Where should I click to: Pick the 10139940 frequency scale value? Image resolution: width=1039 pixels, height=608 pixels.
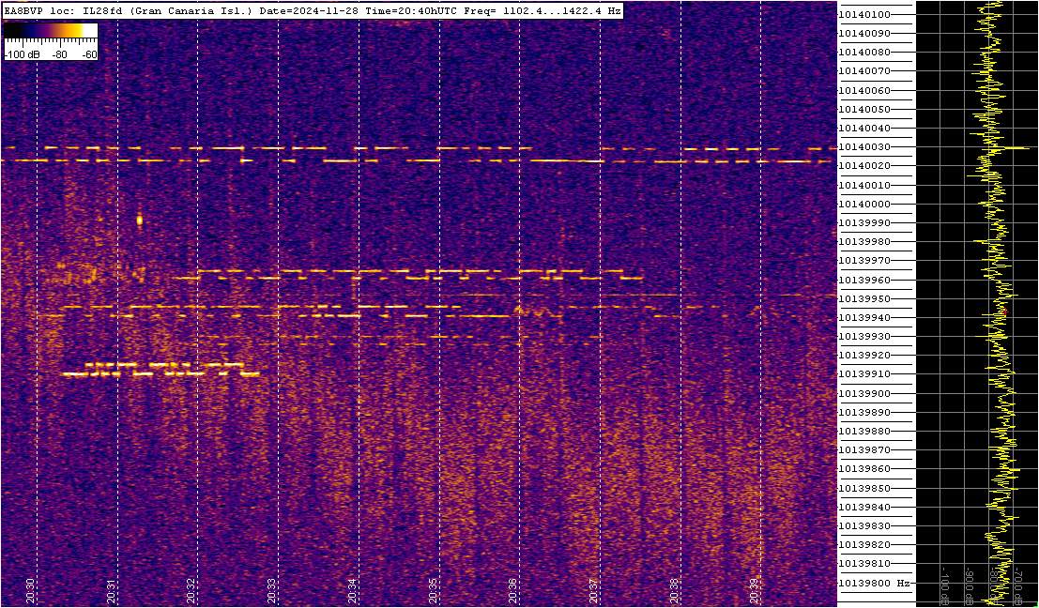864,317
